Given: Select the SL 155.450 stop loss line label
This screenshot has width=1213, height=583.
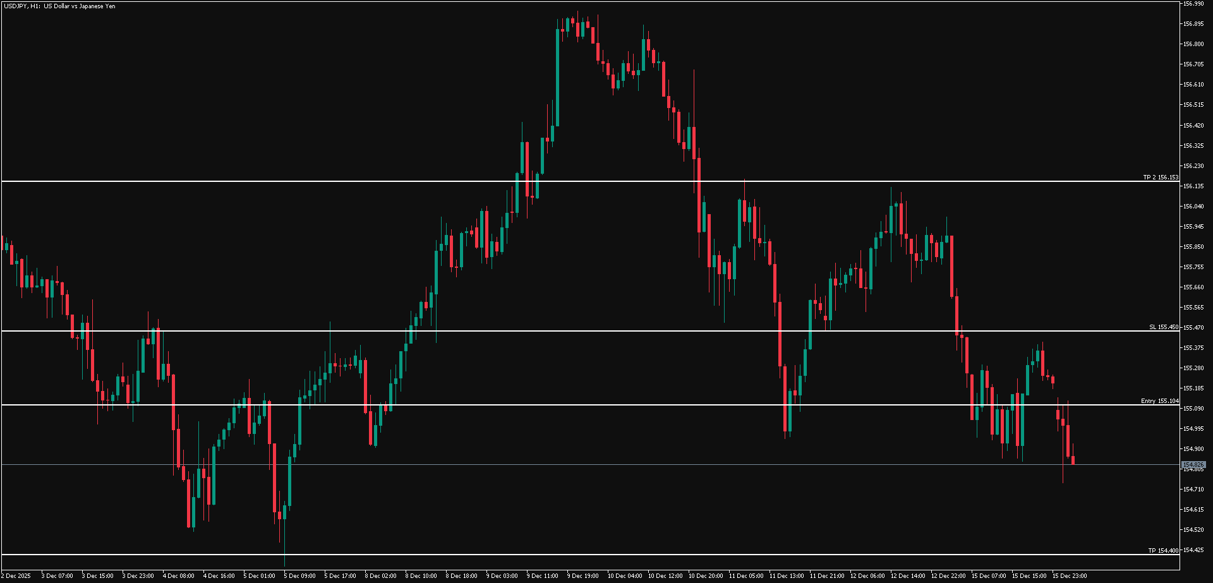Looking at the screenshot, I should (1164, 327).
